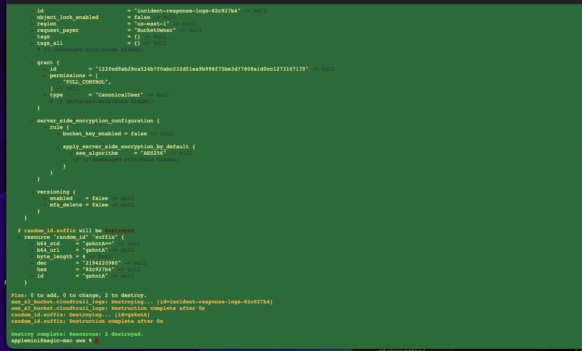
Task: Click the 'bucket_key_enabled = false' line
Action: tap(105, 133)
